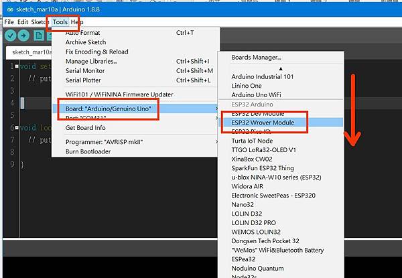Open Manage Libraries... entry

click(x=135, y=61)
